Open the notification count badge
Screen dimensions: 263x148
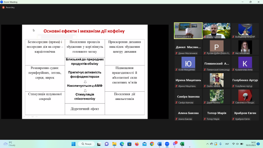[x=258, y=144]
